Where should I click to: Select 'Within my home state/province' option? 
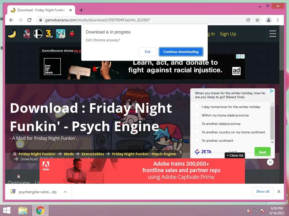(197, 115)
